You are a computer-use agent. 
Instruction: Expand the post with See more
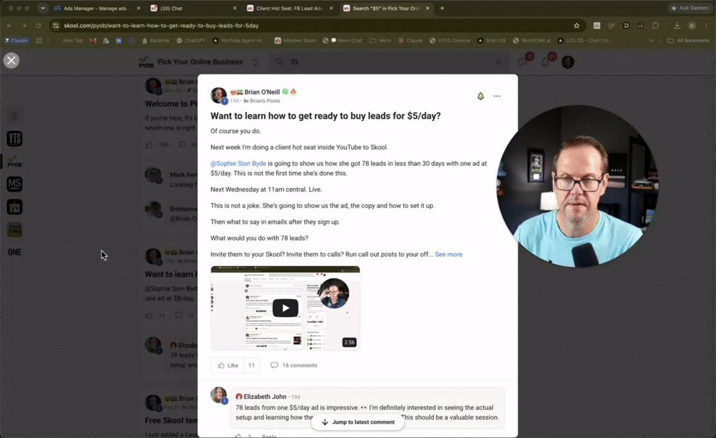[x=448, y=255]
